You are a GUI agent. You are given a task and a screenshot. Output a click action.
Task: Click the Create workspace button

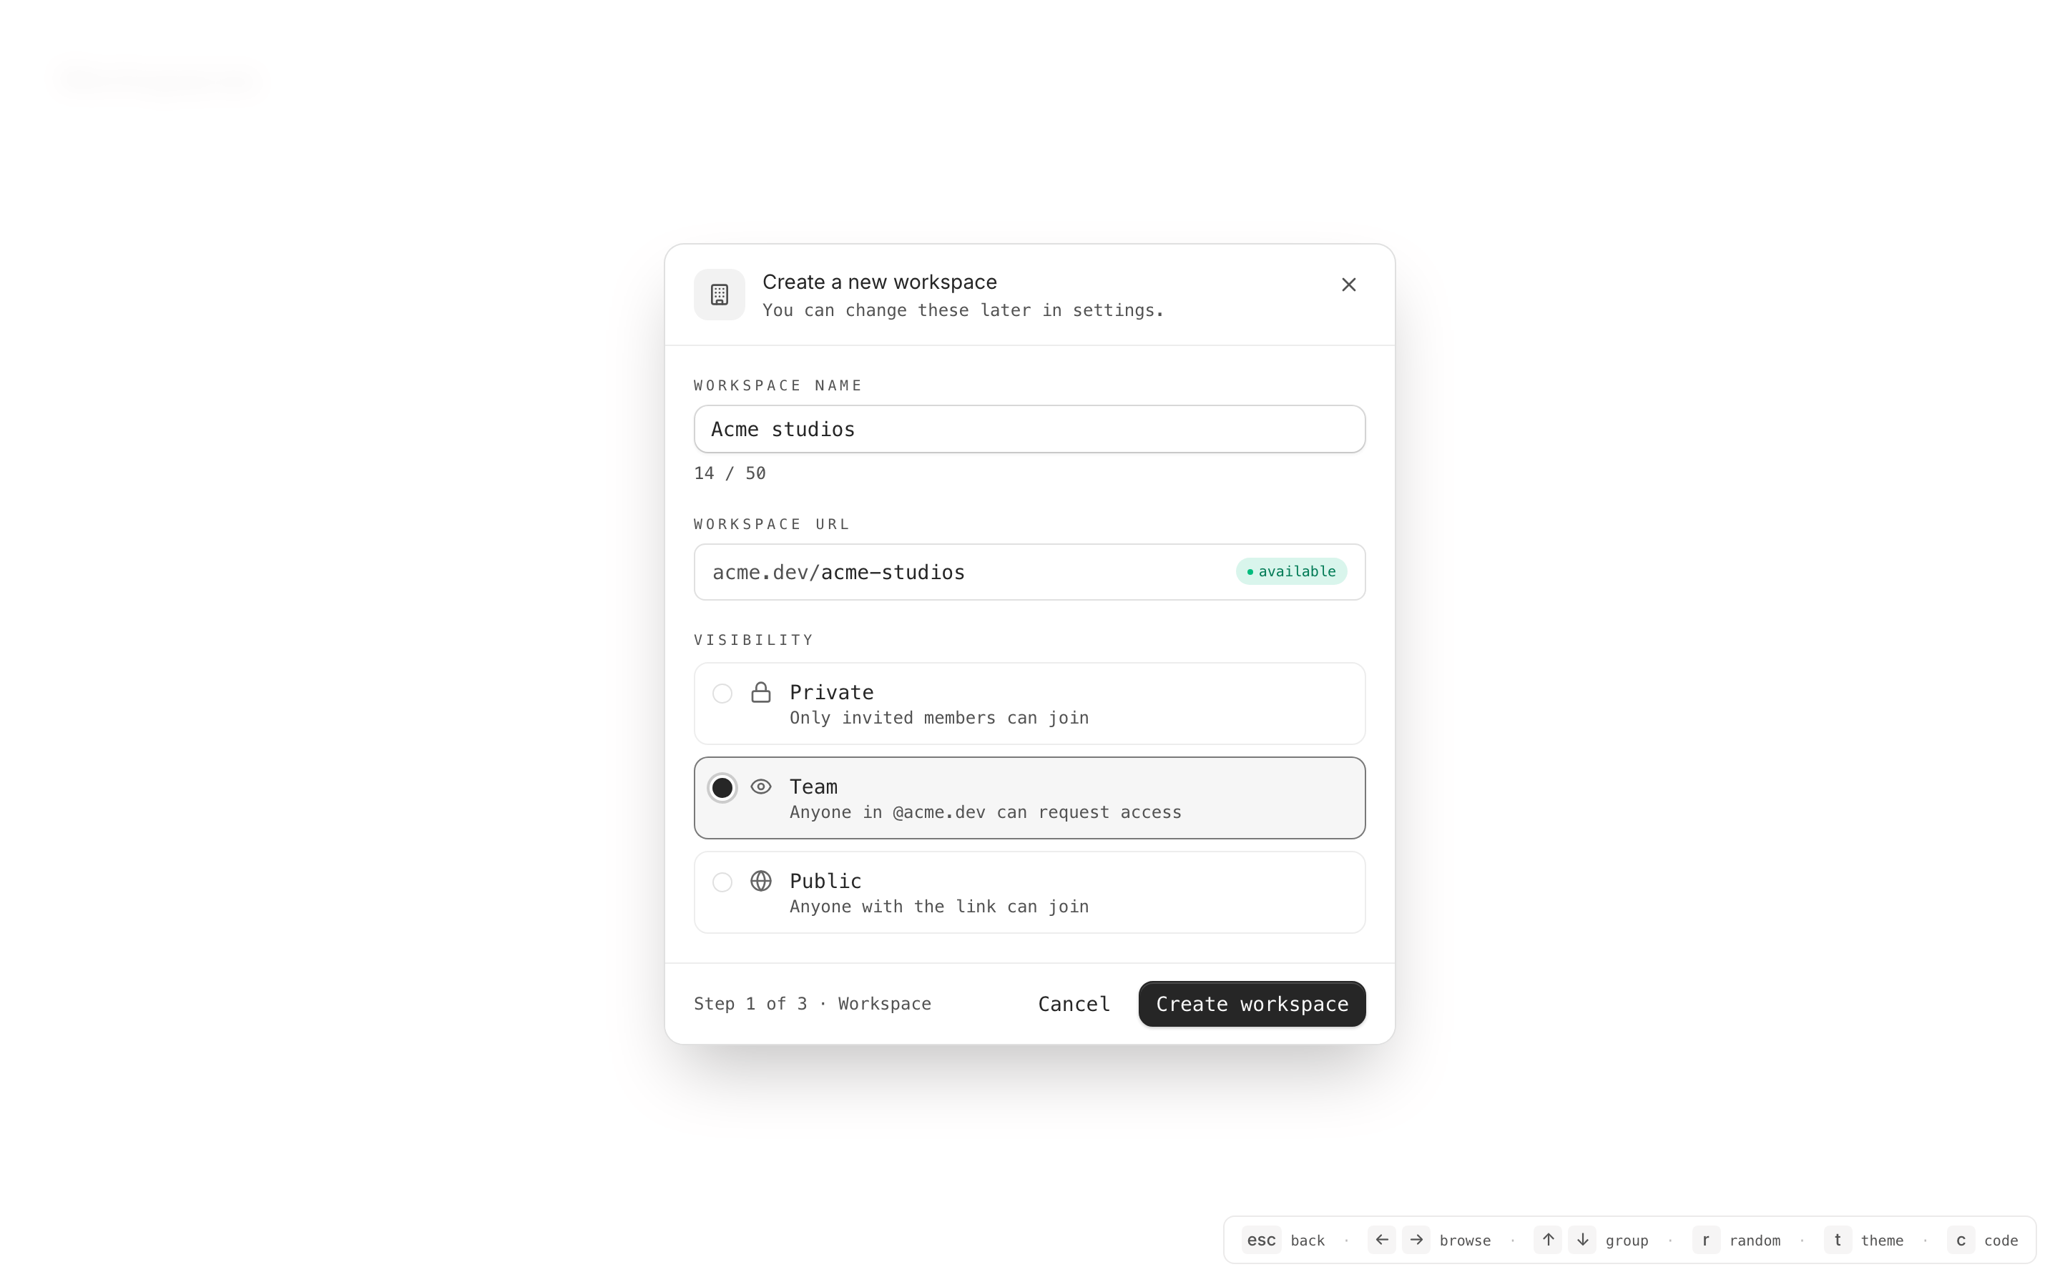coord(1251,1005)
